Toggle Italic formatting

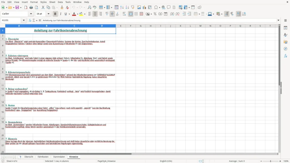pos(61,14)
